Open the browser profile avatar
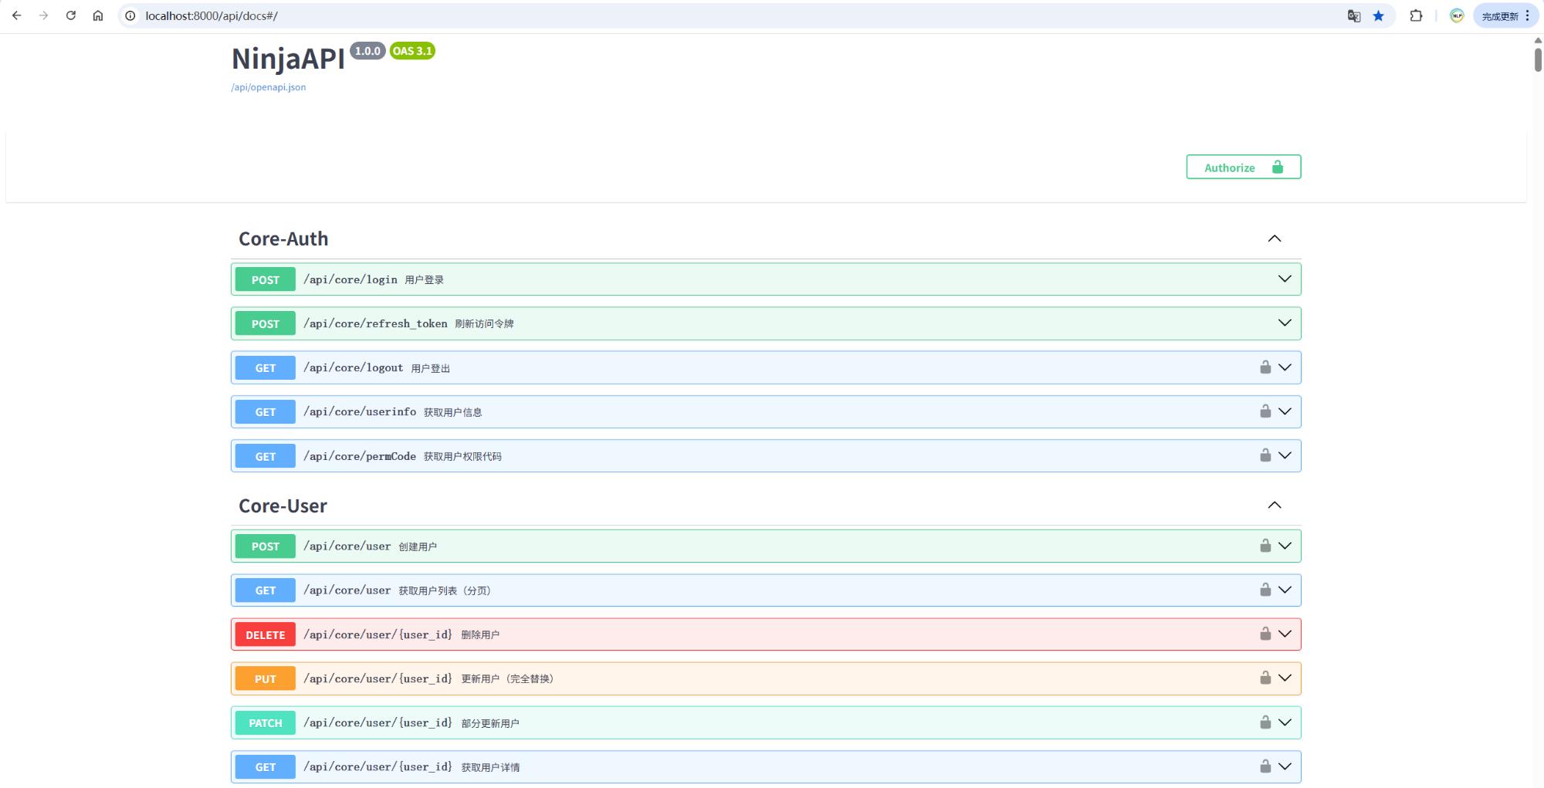The width and height of the screenshot is (1544, 788). coord(1457,15)
